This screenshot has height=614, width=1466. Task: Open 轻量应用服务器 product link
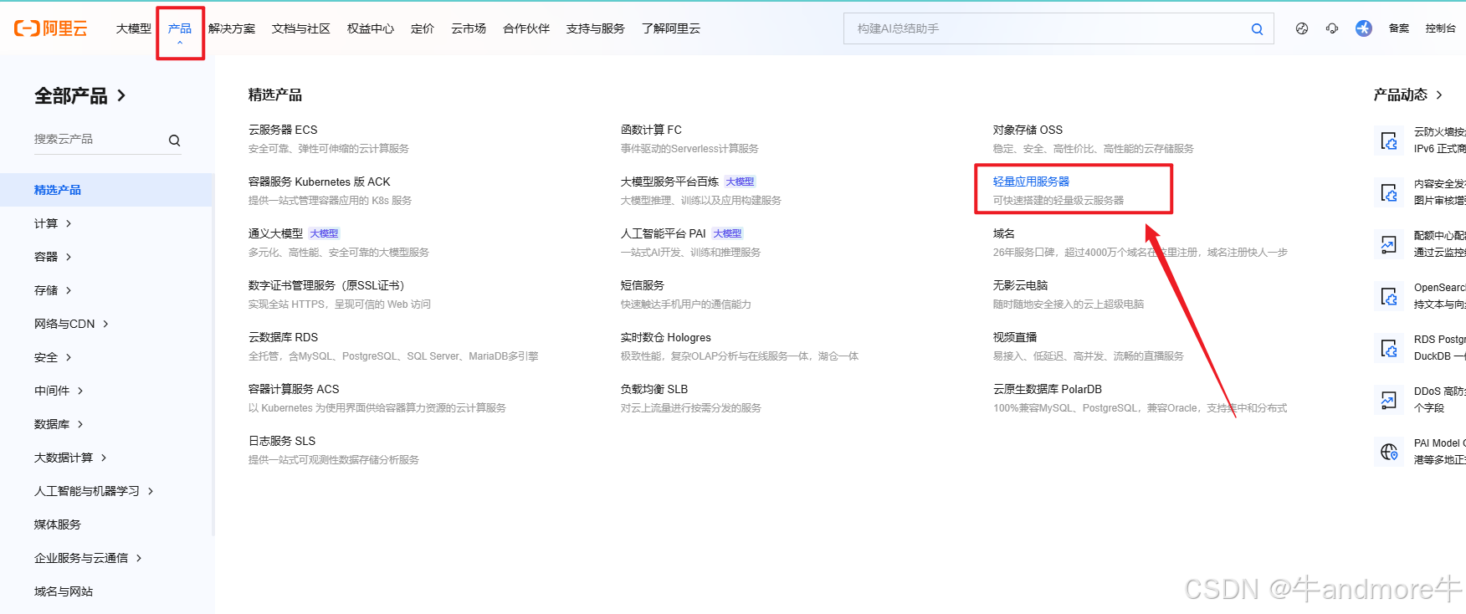pos(1031,182)
